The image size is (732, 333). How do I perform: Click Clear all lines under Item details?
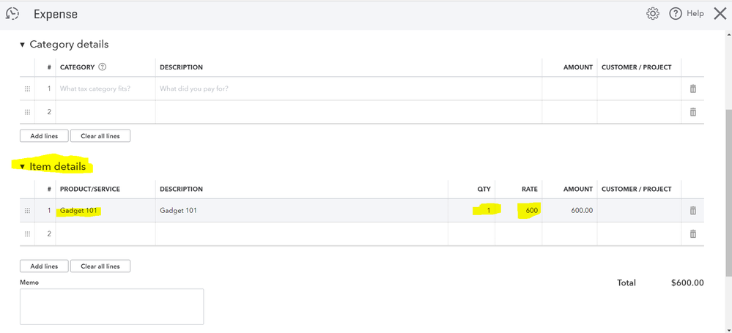tap(100, 266)
